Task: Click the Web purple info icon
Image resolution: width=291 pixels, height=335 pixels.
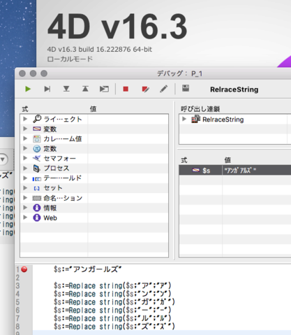Action: pyautogui.click(x=37, y=218)
